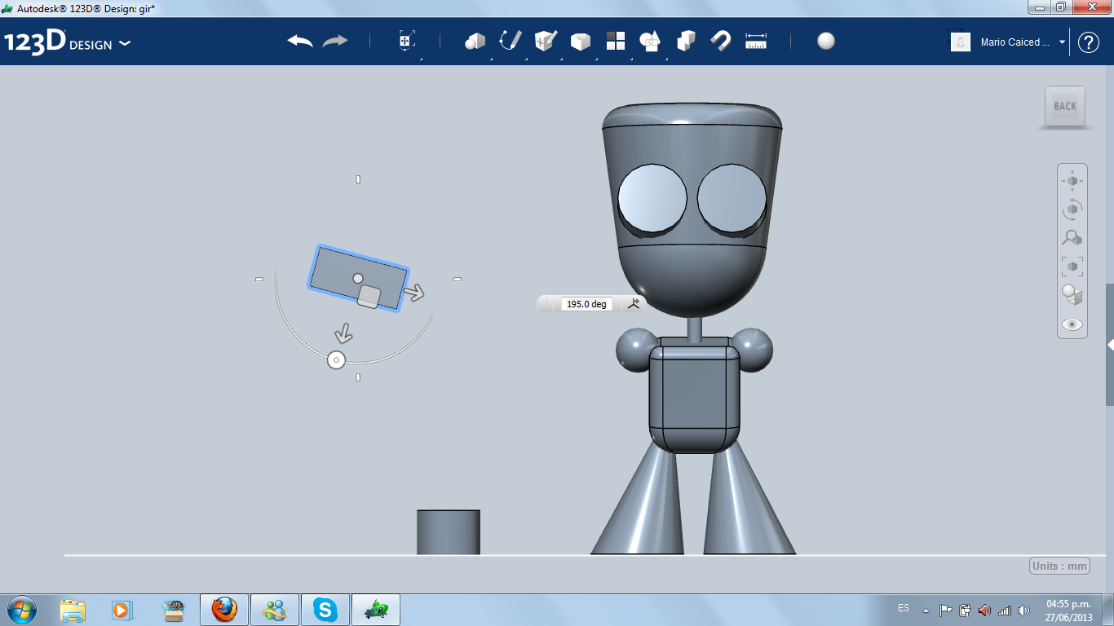Open the Sketch tool menu

click(511, 41)
